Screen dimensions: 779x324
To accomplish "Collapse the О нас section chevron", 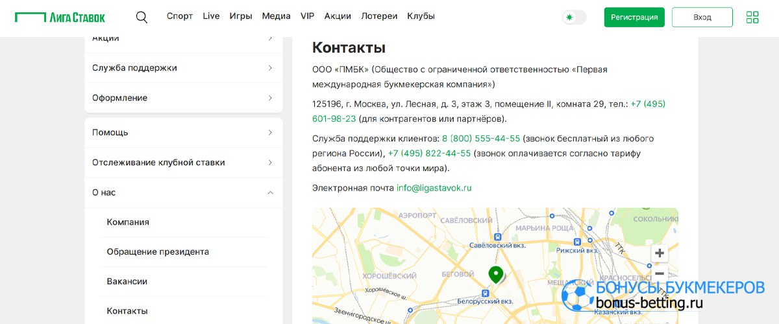I will (x=271, y=192).
